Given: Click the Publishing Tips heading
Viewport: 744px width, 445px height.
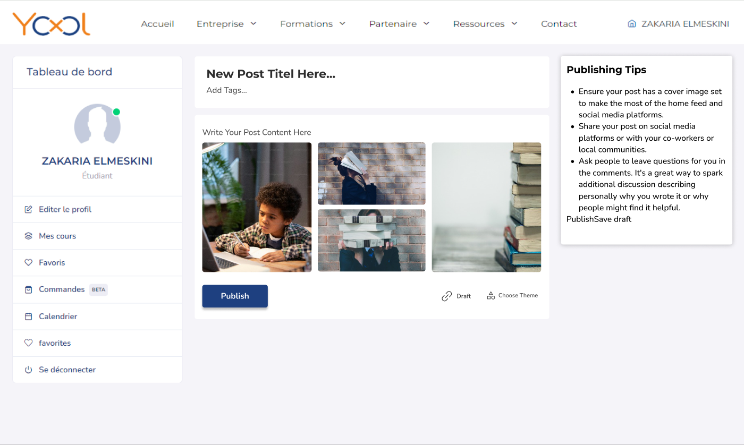Looking at the screenshot, I should 606,70.
